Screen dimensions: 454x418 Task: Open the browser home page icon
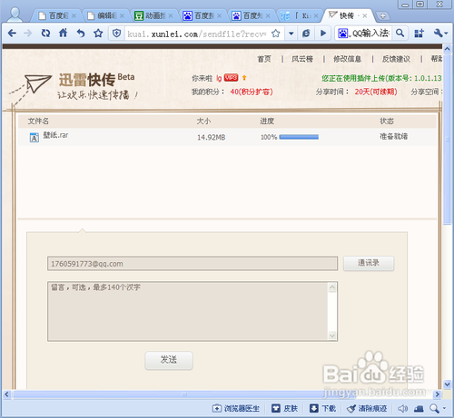pyautogui.click(x=63, y=33)
